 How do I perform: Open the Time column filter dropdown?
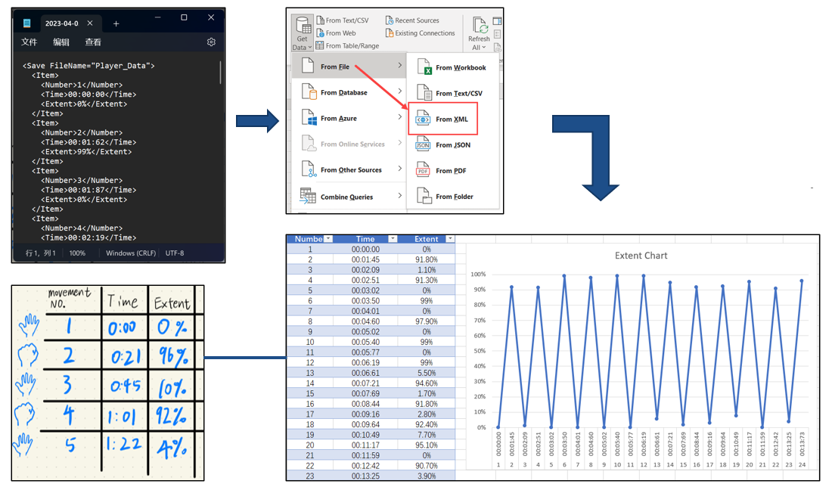click(393, 239)
